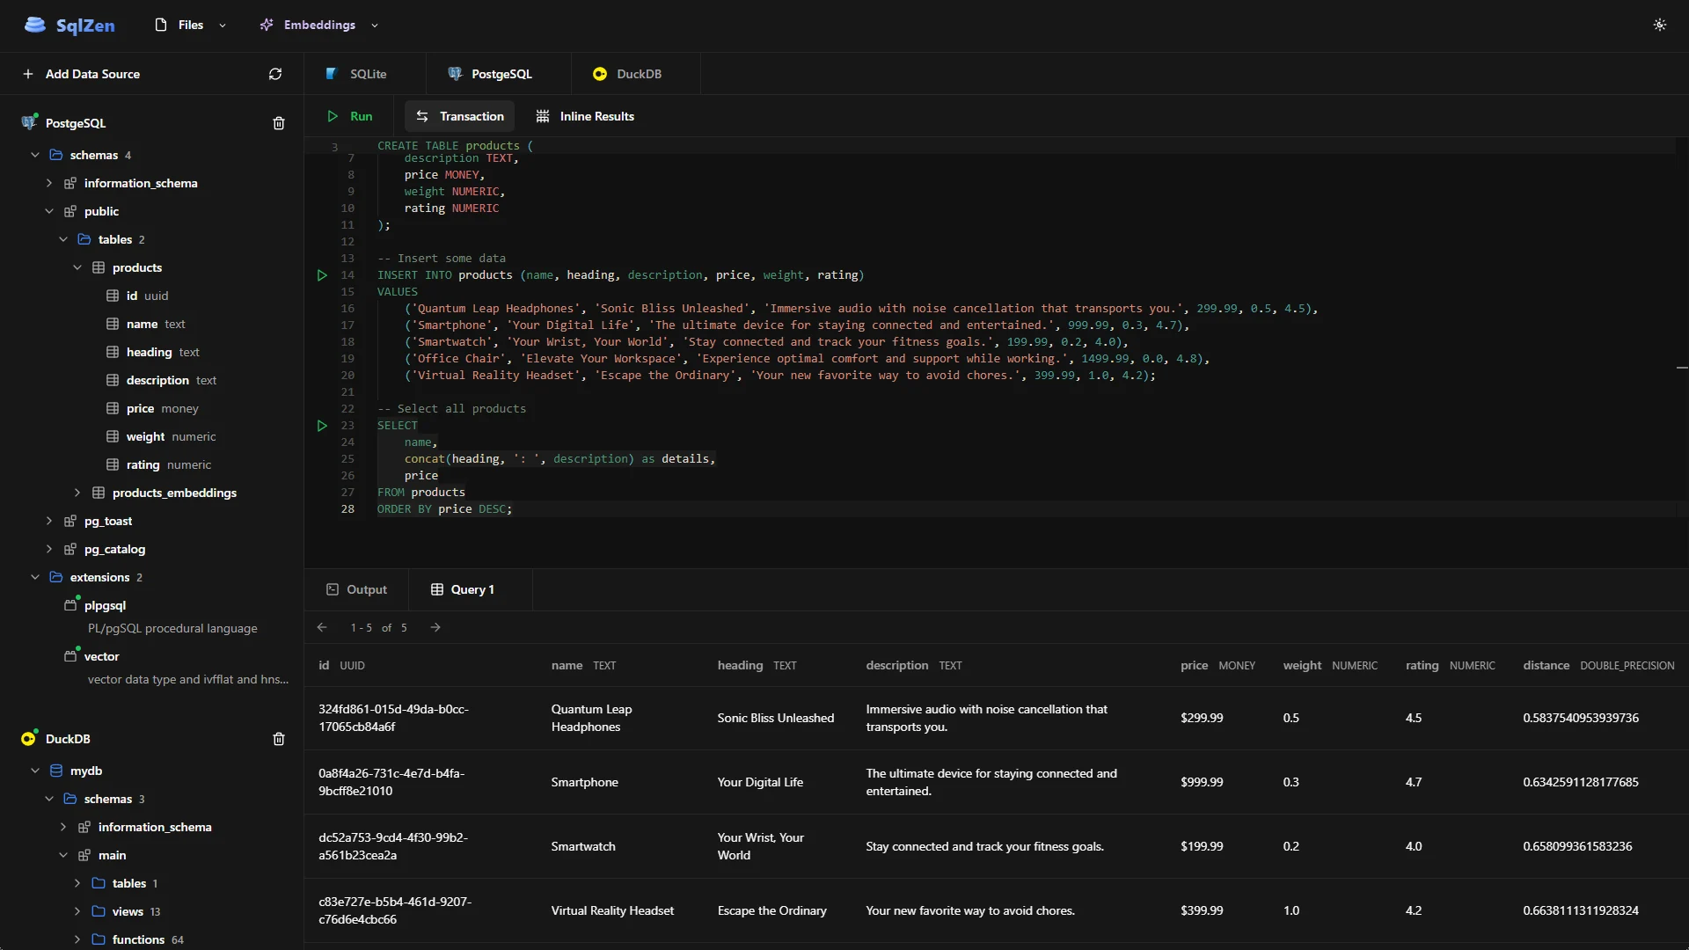The image size is (1689, 950).
Task: Click the SqlZen logo
Action: (x=69, y=25)
